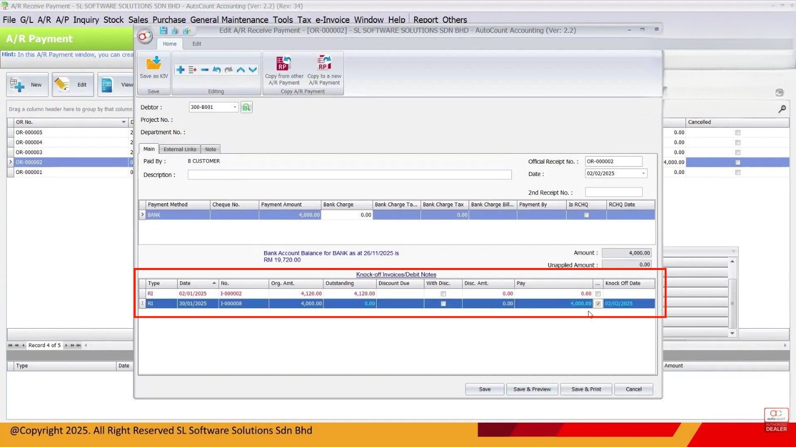Image resolution: width=796 pixels, height=447 pixels.
Task: Open the debtor search icon beside 300-B001
Action: [246, 107]
